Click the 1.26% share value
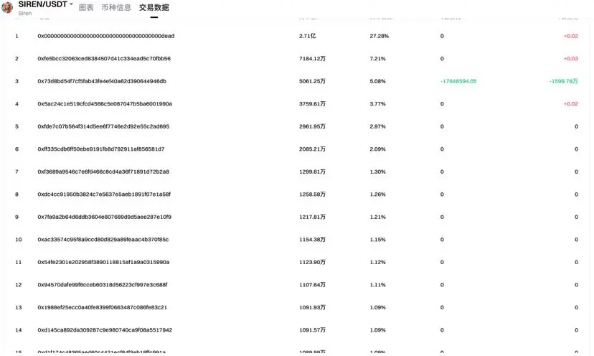The width and height of the screenshot is (594, 356). point(377,194)
